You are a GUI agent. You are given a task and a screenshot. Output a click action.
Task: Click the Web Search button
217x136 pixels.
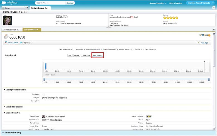point(97,55)
